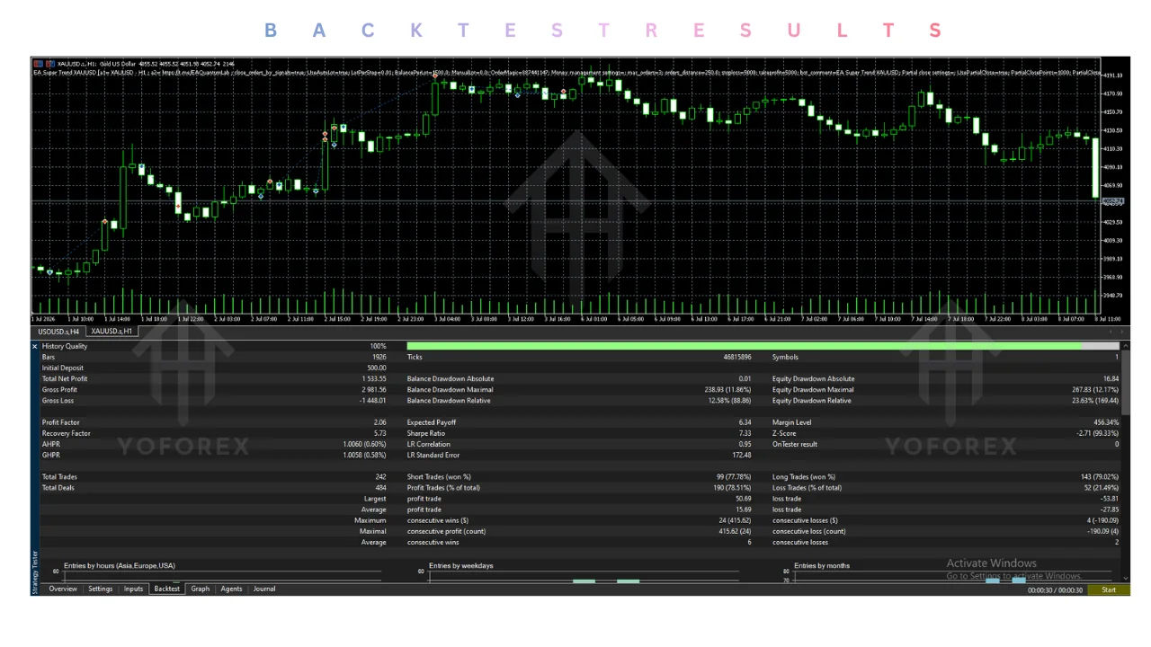
Task: Click the Entries by weekdays chart title
Action: (461, 566)
